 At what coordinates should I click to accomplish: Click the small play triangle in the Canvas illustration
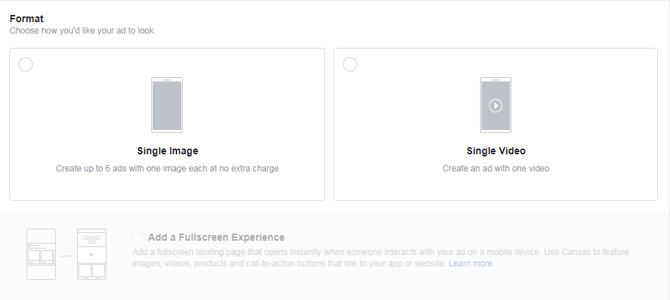(x=91, y=254)
